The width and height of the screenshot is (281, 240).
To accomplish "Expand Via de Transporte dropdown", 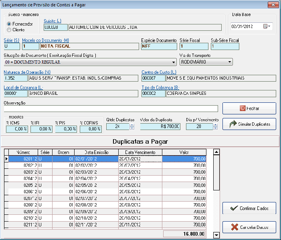I will coord(229,62).
